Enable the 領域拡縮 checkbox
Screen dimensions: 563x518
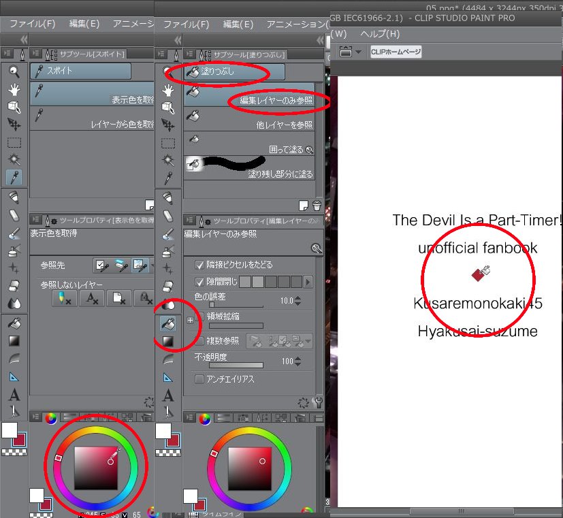[x=199, y=317]
